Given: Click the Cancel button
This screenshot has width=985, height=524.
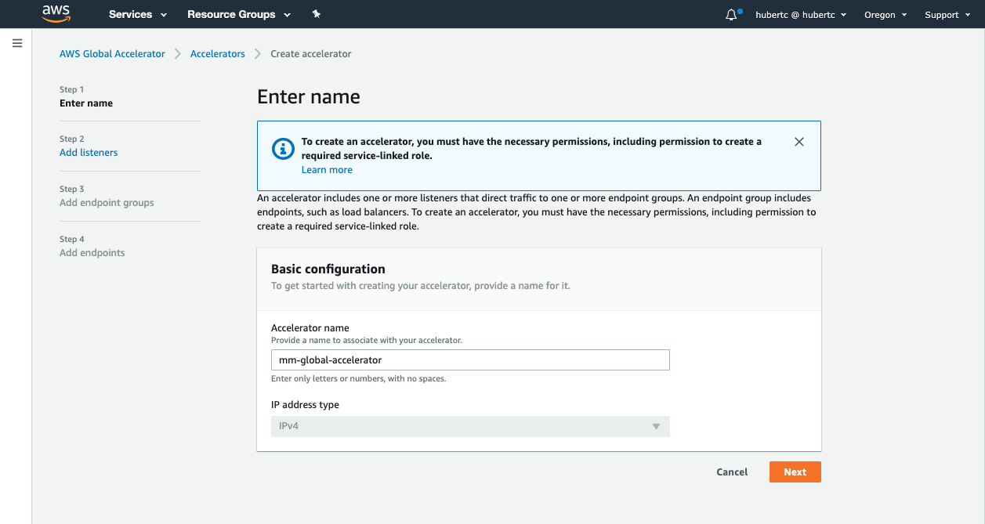Looking at the screenshot, I should click(x=732, y=472).
